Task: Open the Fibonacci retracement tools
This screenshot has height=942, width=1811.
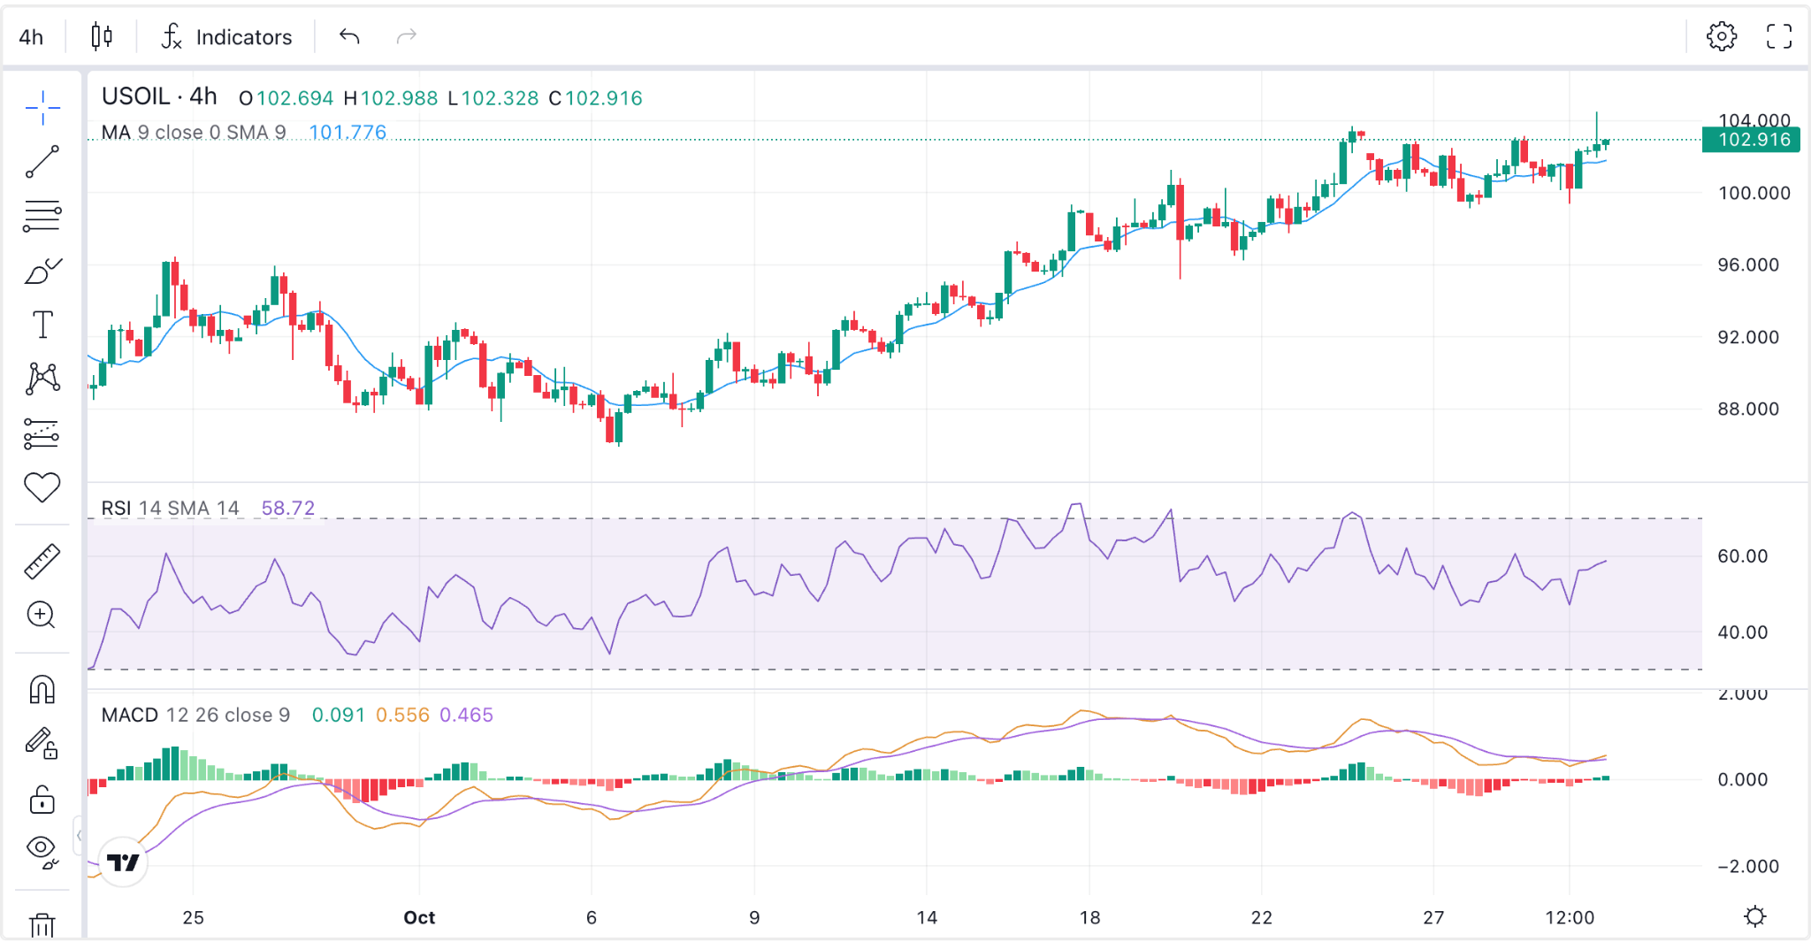Action: coord(42,216)
